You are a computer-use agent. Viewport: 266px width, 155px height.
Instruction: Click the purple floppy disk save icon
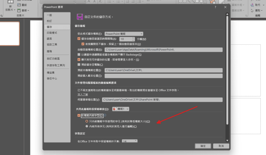click(x=79, y=17)
